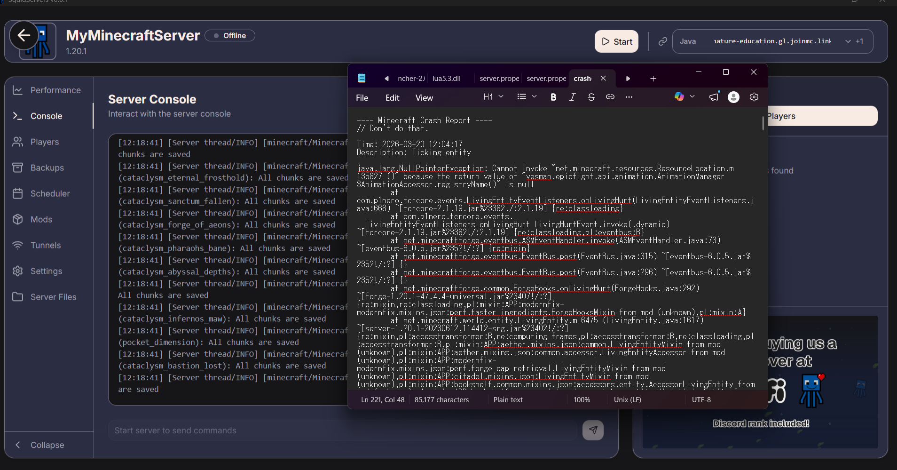This screenshot has width=897, height=470.
Task: Switch to the first server.prope Notepad tab
Action: click(499, 79)
